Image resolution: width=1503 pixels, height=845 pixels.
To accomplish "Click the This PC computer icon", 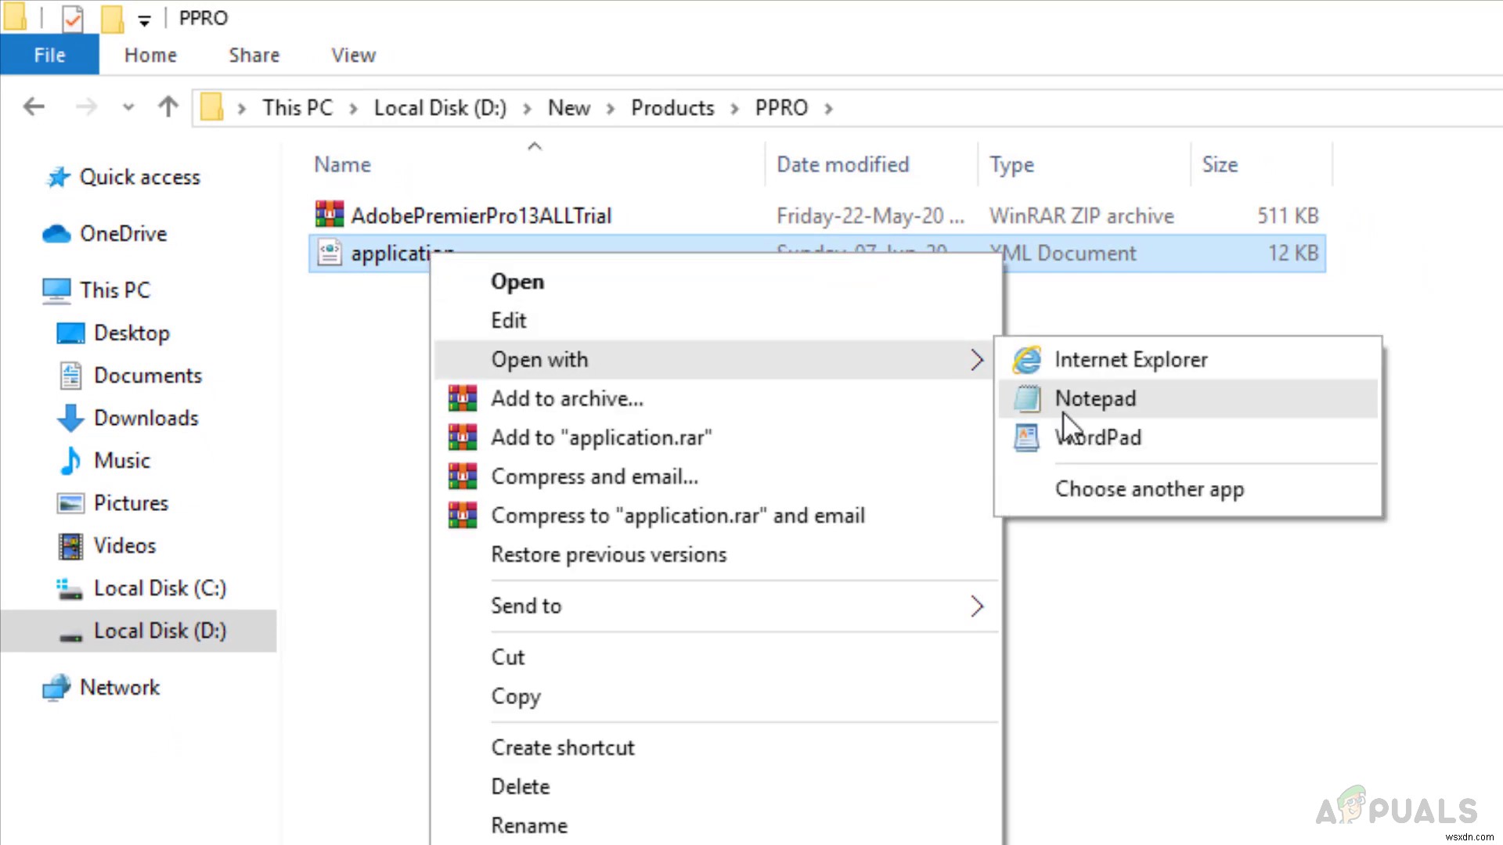I will 54,290.
